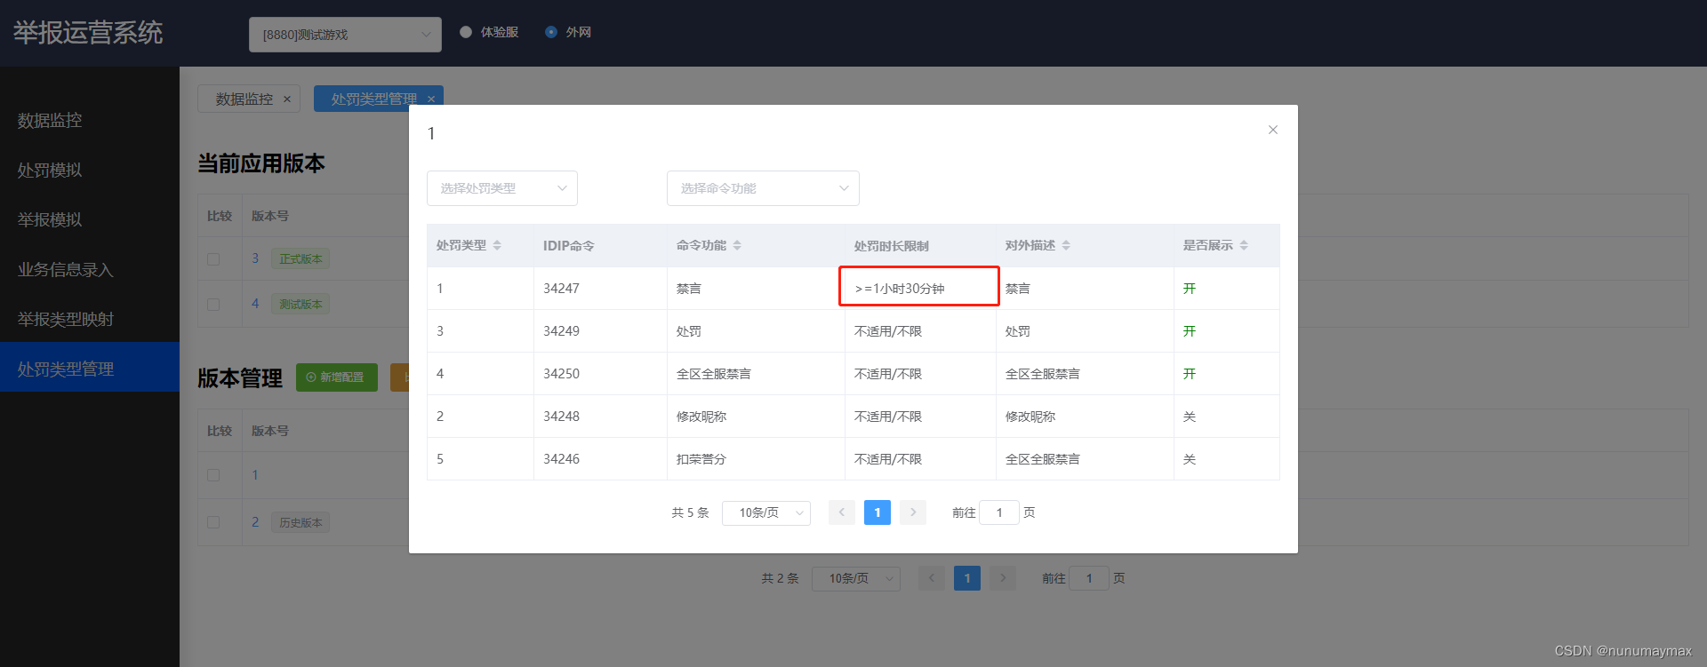Open 举报模拟 in the sidebar
The height and width of the screenshot is (667, 1707).
(x=90, y=219)
